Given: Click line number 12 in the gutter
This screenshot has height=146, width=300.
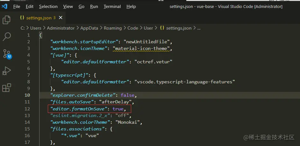Looking at the screenshot, I should [x=27, y=108].
